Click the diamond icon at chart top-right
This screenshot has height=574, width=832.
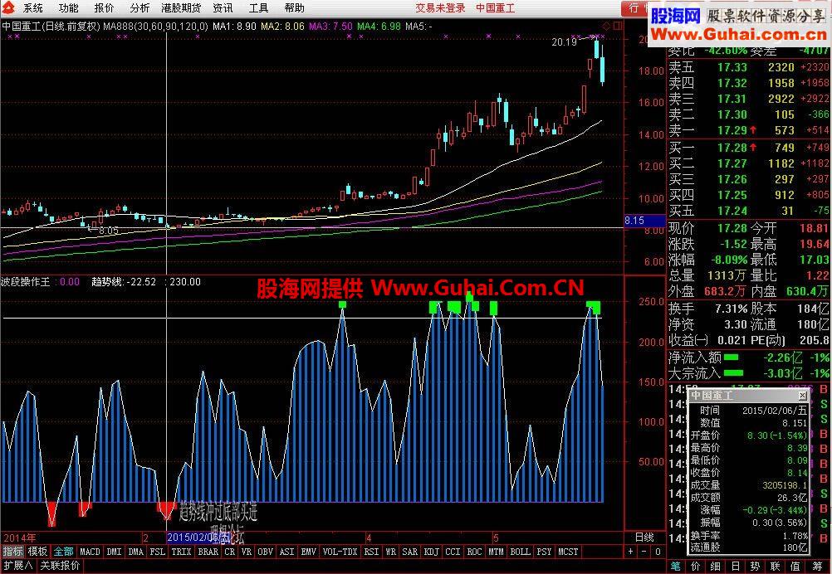(x=606, y=26)
